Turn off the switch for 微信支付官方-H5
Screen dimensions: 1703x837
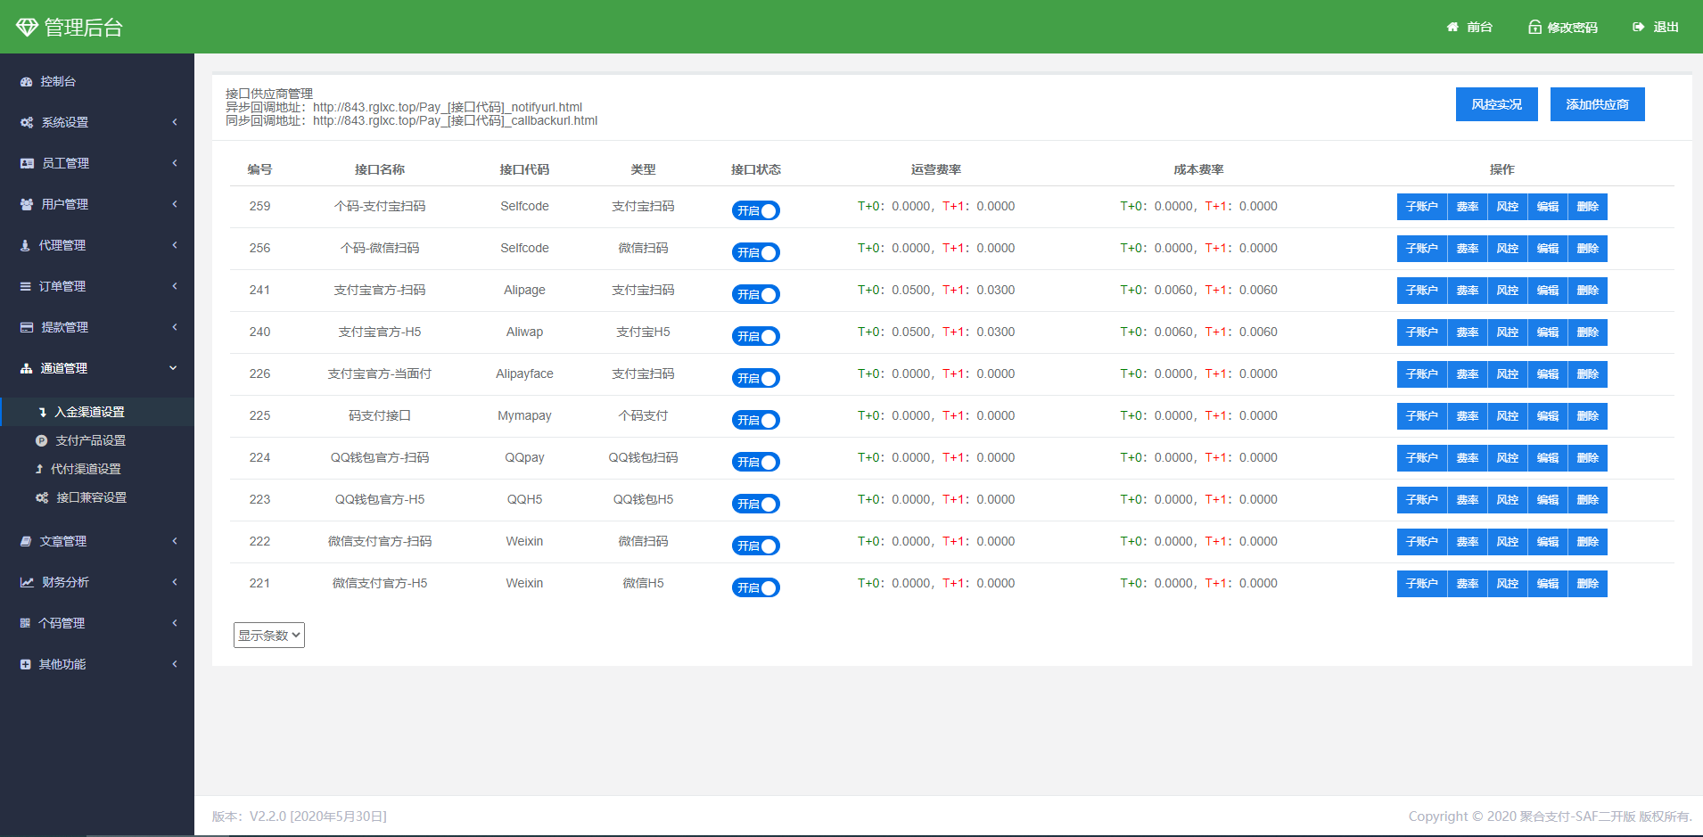[x=756, y=588]
